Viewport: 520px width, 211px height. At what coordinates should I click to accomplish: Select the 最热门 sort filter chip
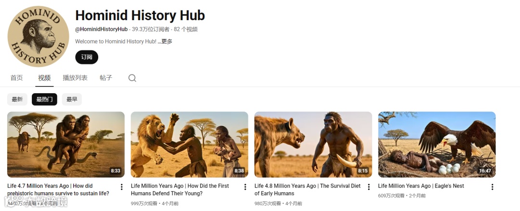[44, 99]
